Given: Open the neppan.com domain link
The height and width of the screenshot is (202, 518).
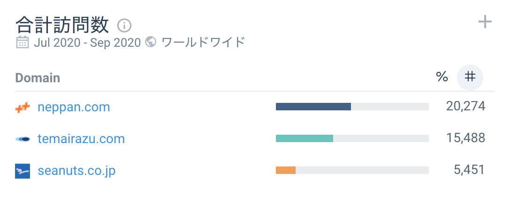Looking at the screenshot, I should [74, 108].
